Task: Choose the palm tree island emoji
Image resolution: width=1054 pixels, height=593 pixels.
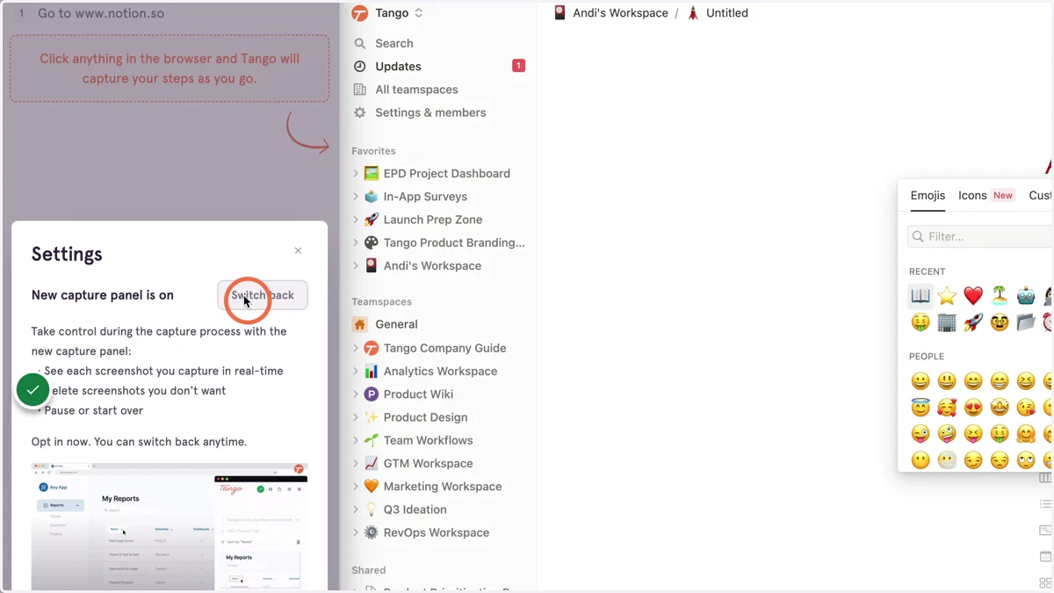Action: (x=1000, y=296)
